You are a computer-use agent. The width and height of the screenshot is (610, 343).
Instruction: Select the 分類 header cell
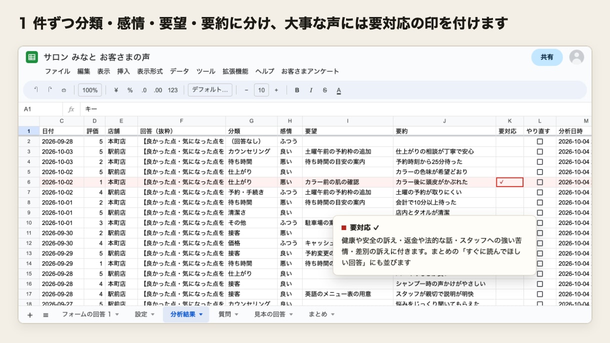tap(251, 131)
